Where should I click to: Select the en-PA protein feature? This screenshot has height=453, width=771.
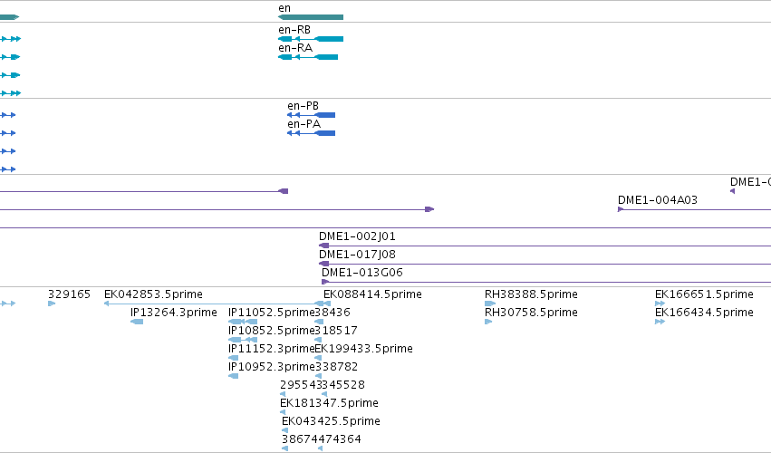(312, 133)
